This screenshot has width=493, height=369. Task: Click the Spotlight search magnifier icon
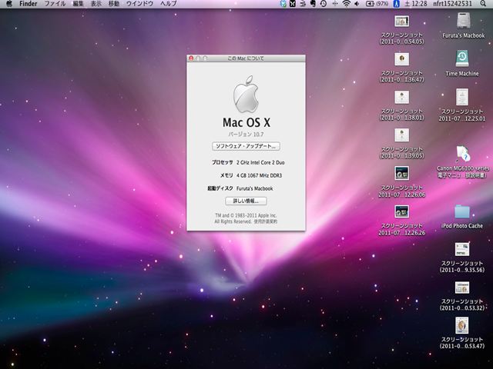click(483, 4)
